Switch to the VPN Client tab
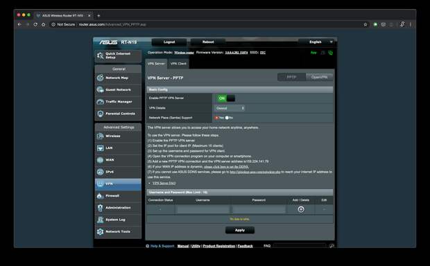 click(178, 64)
